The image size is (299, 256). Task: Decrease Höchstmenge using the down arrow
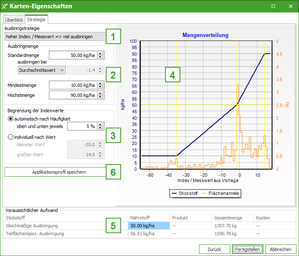point(100,97)
